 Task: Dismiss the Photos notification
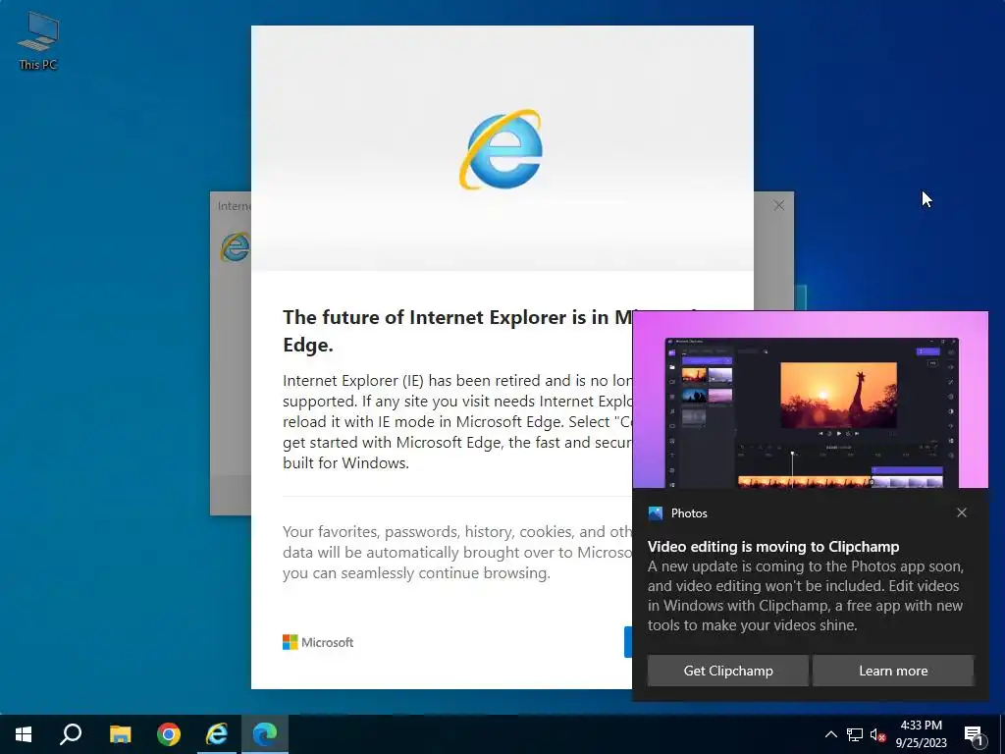click(x=962, y=512)
